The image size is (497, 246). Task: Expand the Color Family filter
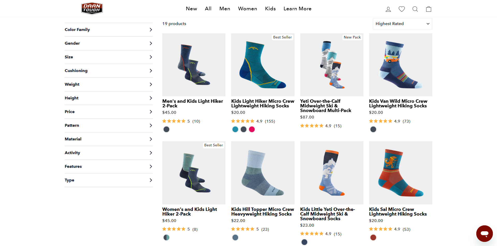(108, 30)
